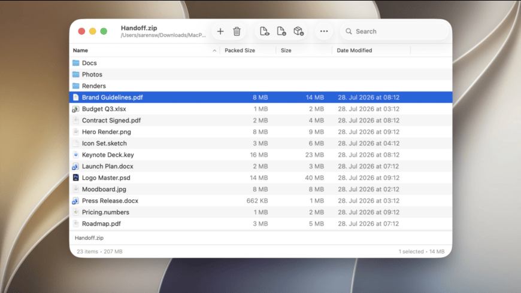Sort by the Name column header

[80, 50]
